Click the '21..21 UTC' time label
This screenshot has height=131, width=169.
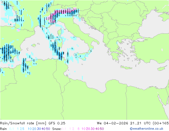point(141,123)
